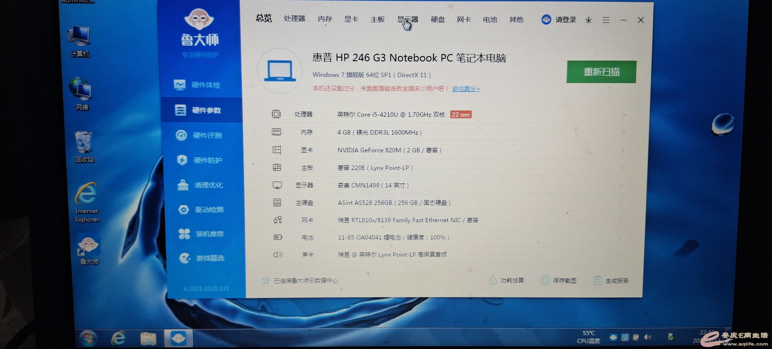Open Internet Explorer from the taskbar

coord(119,339)
